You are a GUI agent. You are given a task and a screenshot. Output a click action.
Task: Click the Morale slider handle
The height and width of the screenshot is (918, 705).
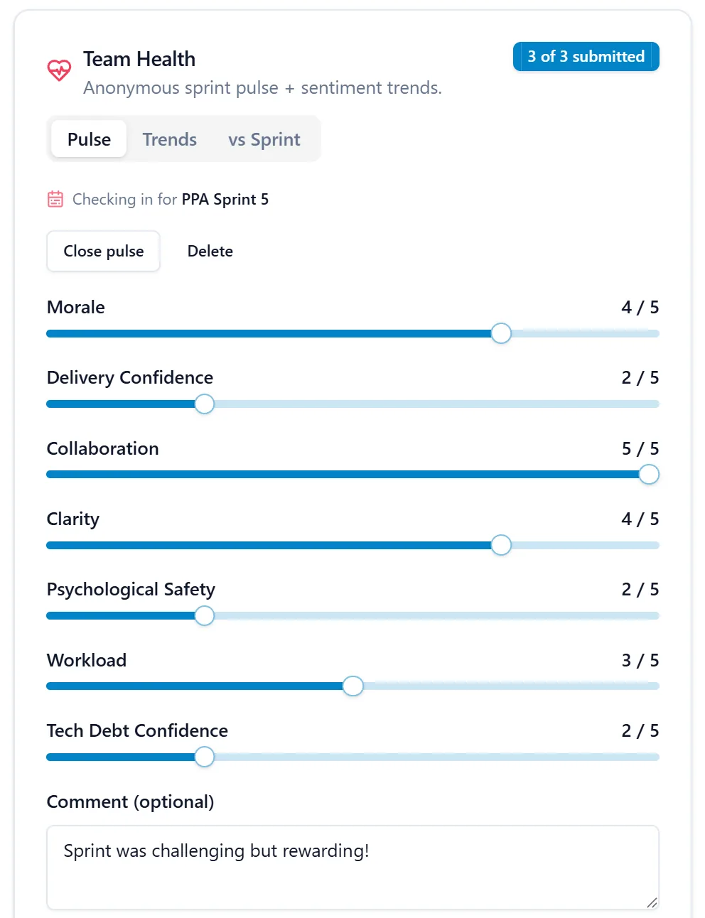501,333
